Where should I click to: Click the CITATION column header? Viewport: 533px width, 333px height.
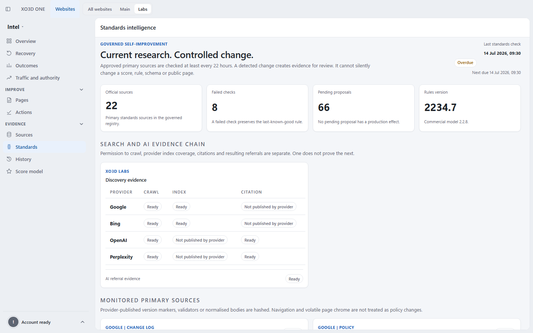coord(251,192)
